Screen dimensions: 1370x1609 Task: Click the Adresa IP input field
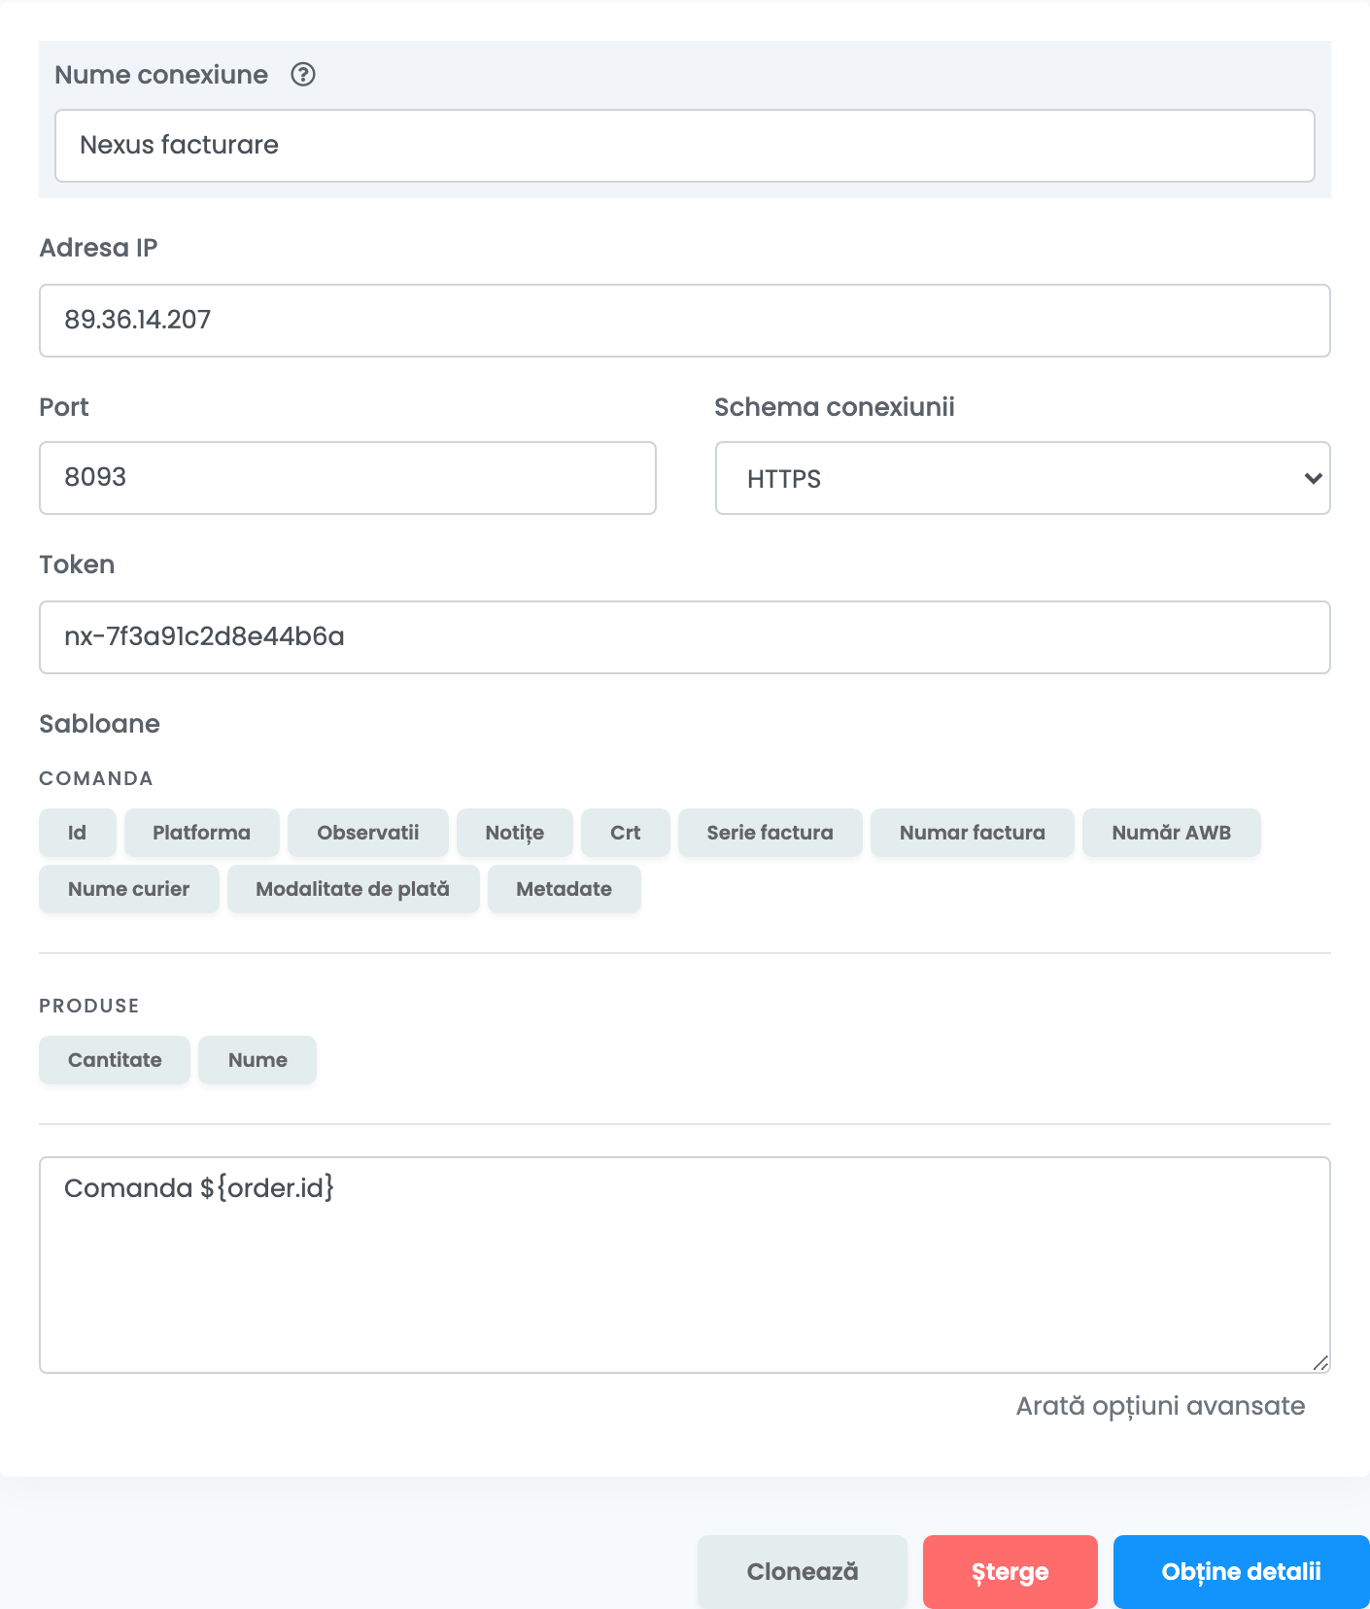click(685, 321)
